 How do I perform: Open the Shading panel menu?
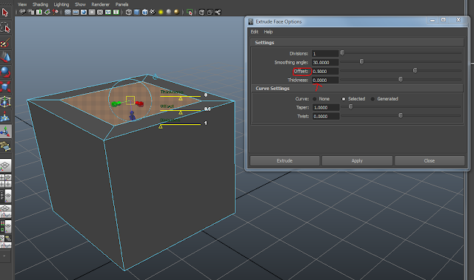pos(40,4)
